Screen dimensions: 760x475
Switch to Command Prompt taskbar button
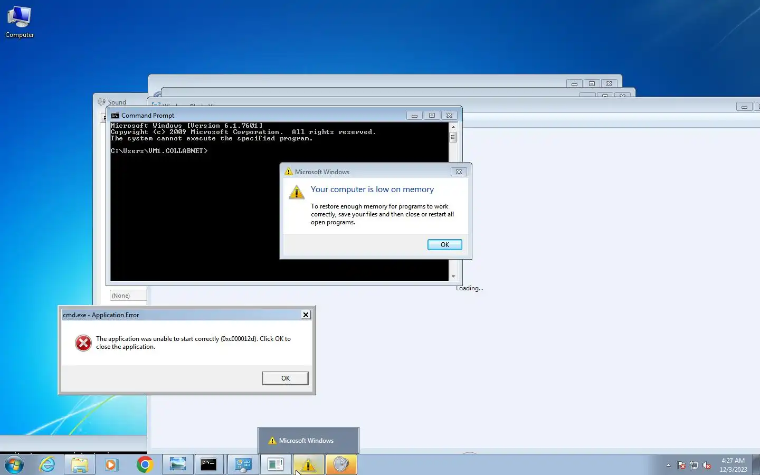point(209,465)
